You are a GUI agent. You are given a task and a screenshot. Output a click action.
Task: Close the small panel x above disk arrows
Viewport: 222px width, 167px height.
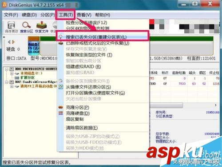click(4, 37)
